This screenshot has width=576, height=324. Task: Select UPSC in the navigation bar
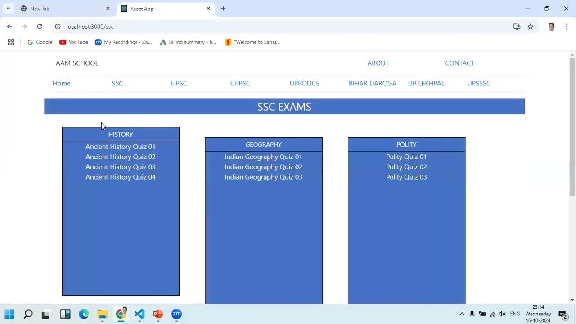tap(179, 83)
